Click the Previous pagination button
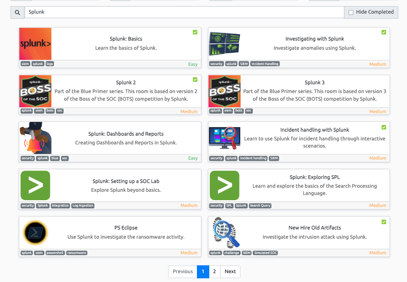Screen dimensions: 407x282 tap(183, 272)
